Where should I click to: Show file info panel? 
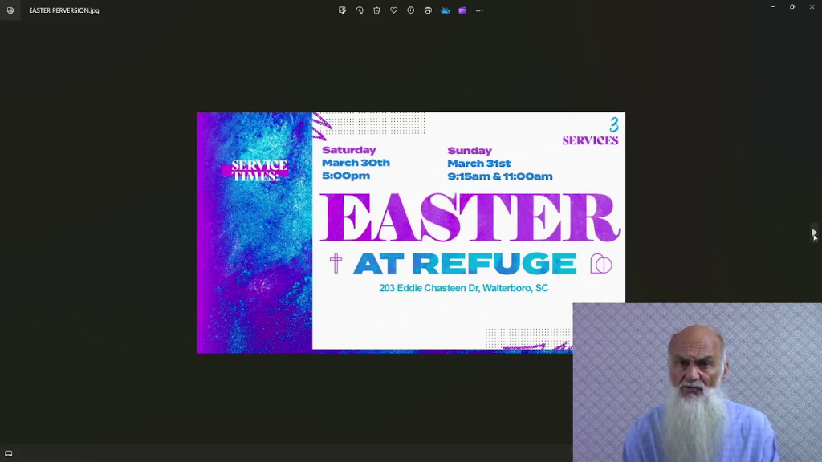pos(410,10)
